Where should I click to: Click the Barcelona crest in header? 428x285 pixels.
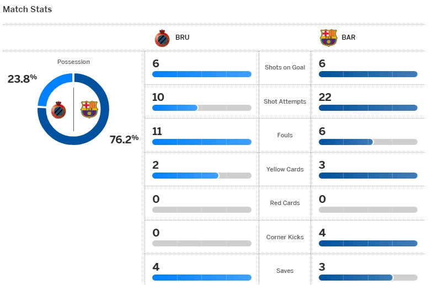pos(329,38)
